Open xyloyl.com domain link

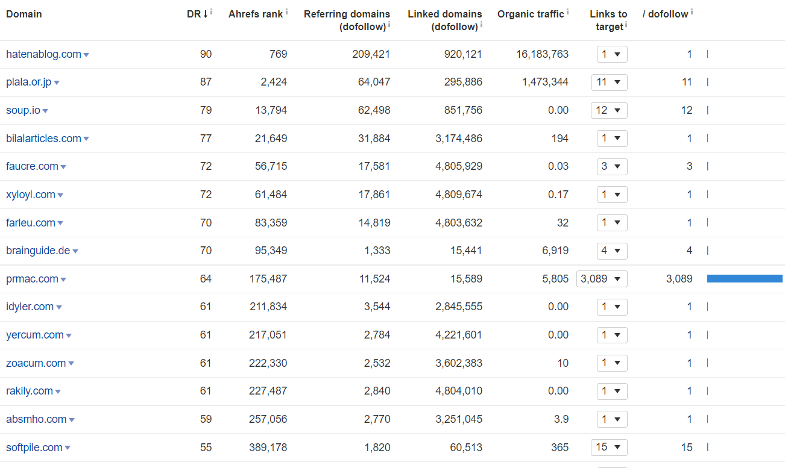click(x=31, y=195)
